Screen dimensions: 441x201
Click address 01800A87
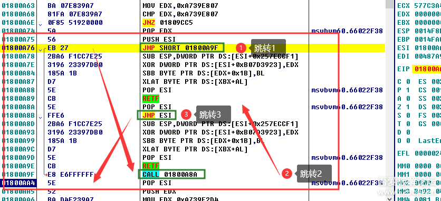pos(18,82)
